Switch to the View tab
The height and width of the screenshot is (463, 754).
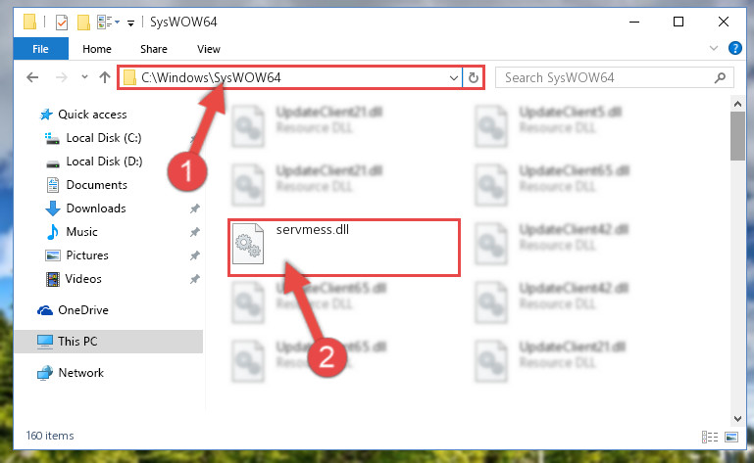[208, 49]
